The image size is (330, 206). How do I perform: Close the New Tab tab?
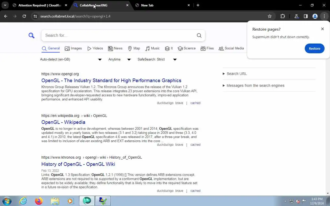(189, 5)
